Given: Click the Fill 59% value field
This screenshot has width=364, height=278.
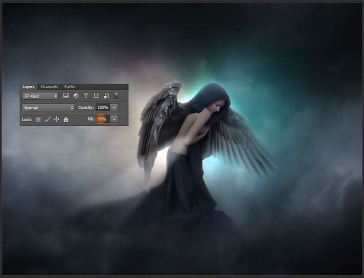Looking at the screenshot, I should pos(102,119).
